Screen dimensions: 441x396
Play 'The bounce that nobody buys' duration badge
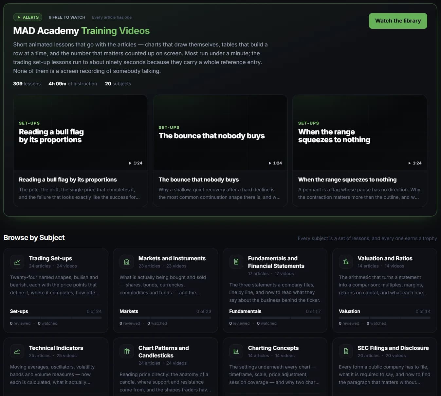(275, 163)
